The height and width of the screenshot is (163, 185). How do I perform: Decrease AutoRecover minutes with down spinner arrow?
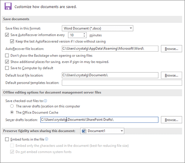84,36
